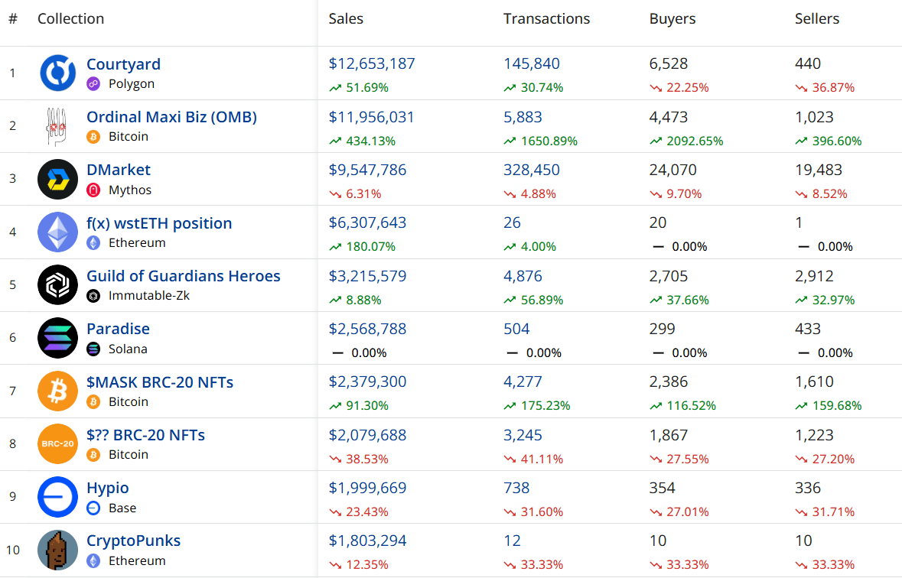Click the 2092.65% buyers change value
This screenshot has height=578, width=902.
(x=695, y=141)
